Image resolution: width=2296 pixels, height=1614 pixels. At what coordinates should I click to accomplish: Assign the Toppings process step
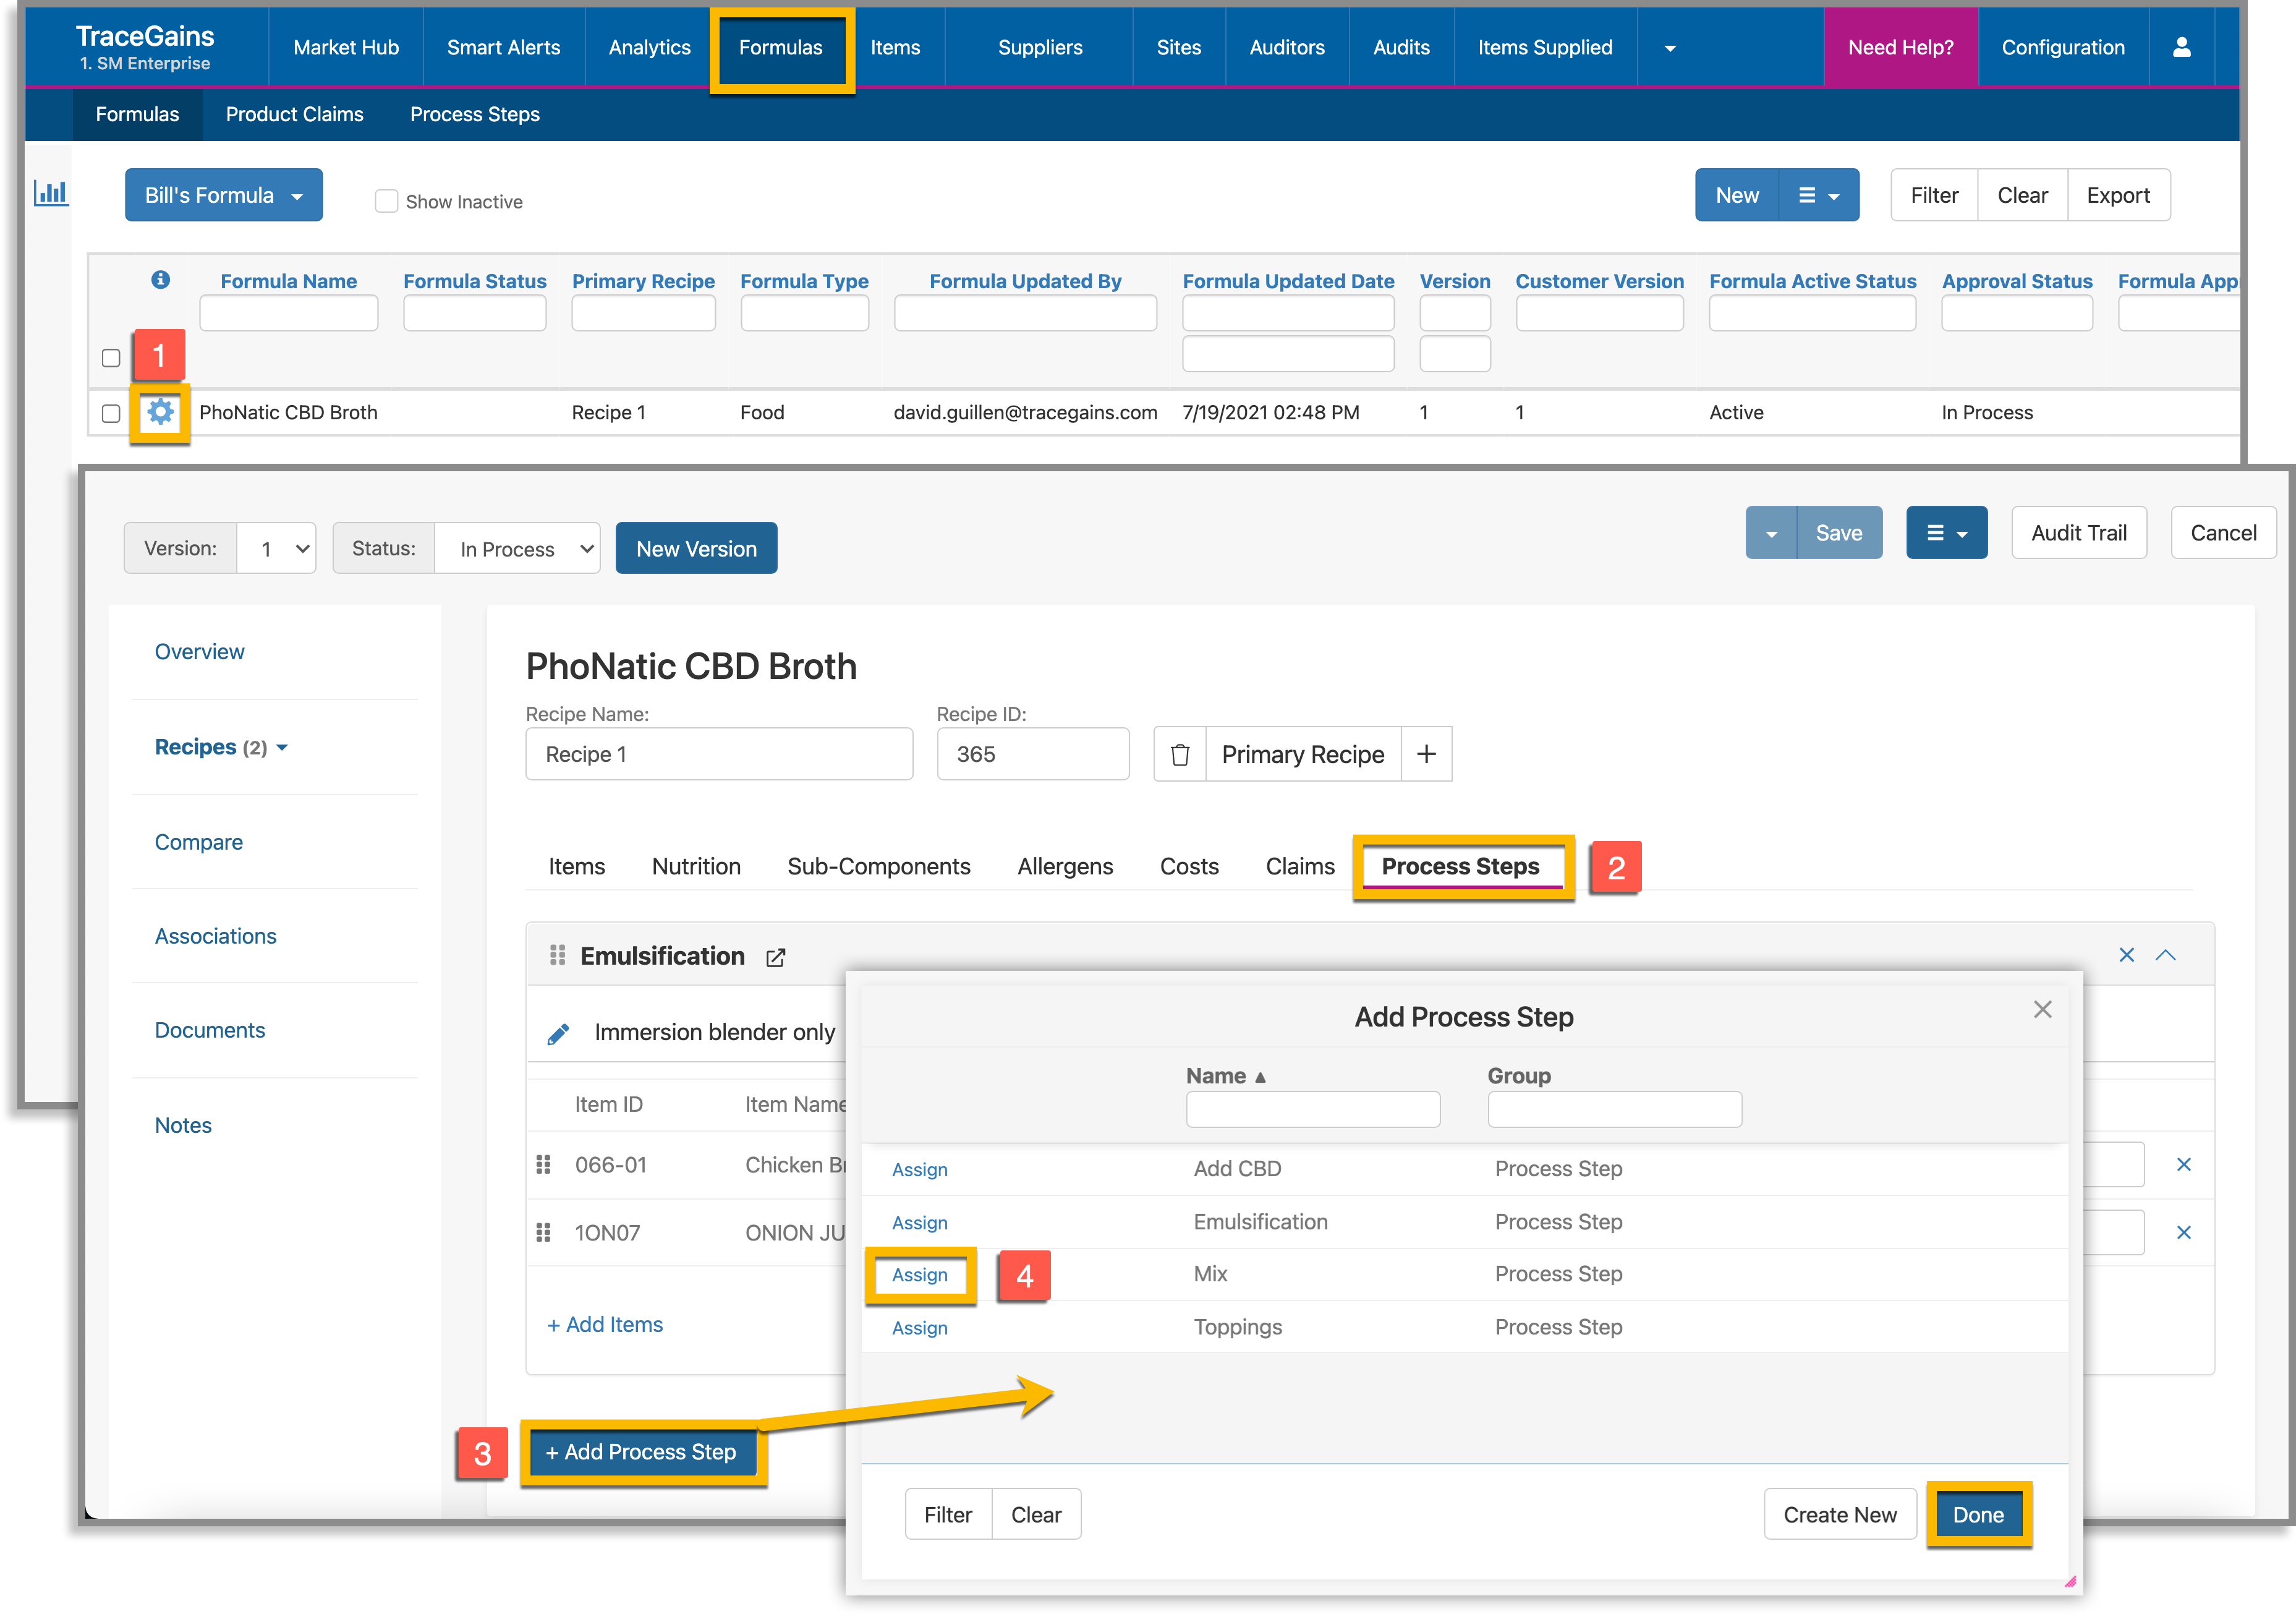(x=920, y=1328)
